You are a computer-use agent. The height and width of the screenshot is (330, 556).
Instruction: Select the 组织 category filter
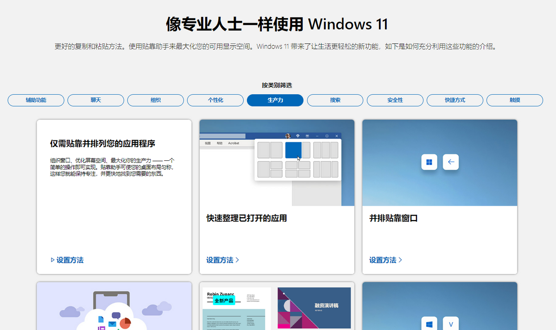click(156, 100)
